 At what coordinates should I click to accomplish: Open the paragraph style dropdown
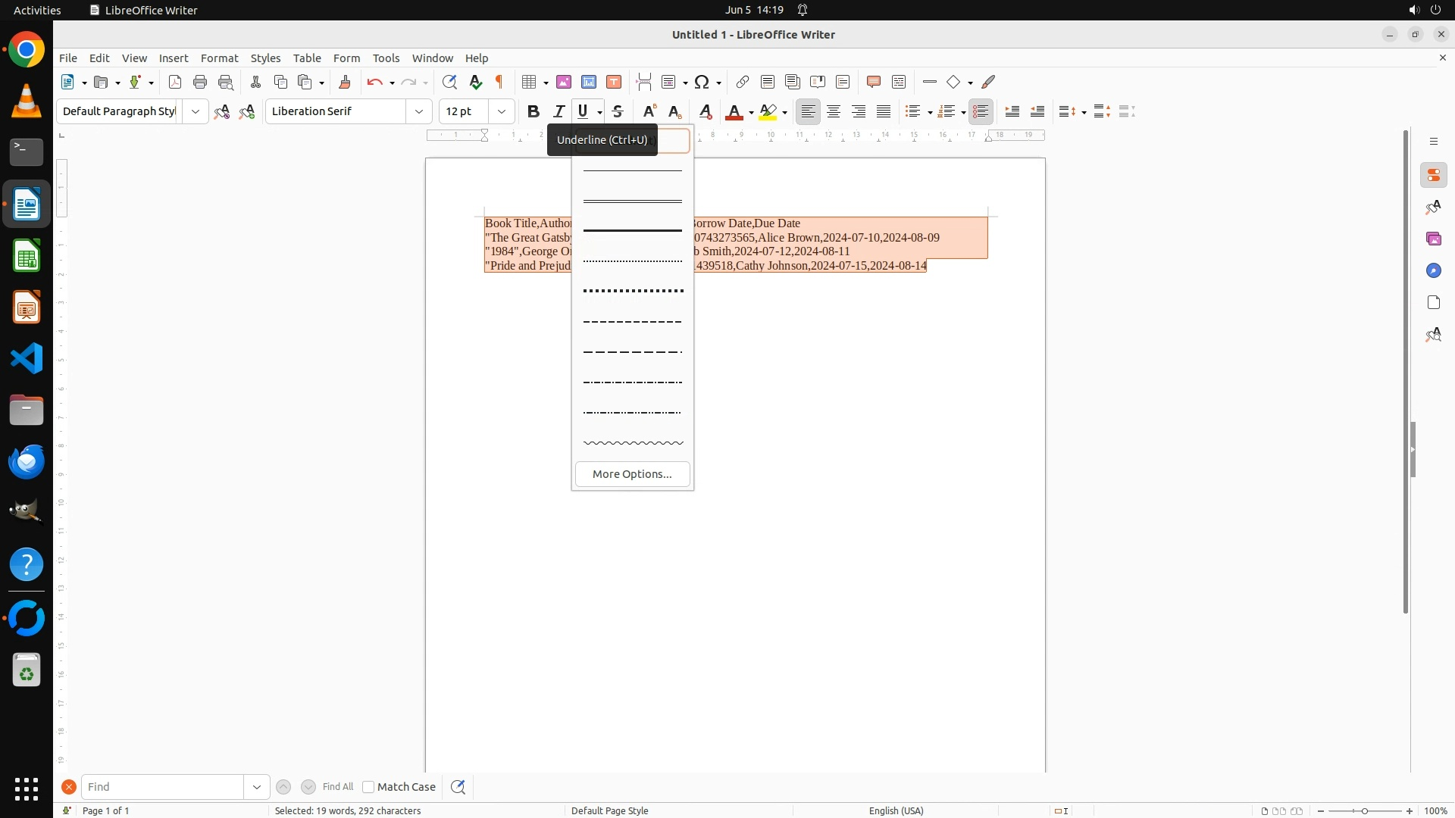tap(196, 111)
